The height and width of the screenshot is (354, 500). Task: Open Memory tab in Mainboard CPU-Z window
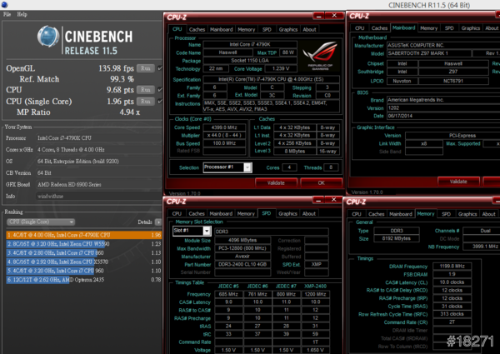click(x=428, y=28)
